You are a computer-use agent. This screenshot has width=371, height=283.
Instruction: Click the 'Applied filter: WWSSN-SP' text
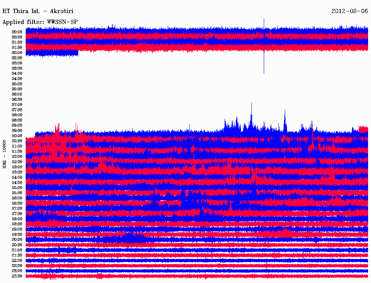pyautogui.click(x=40, y=22)
